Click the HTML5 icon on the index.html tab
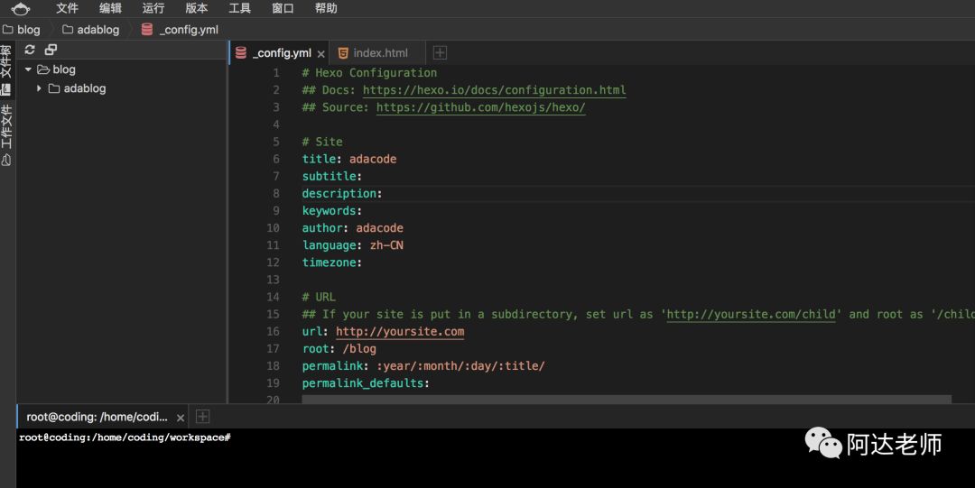 (343, 53)
